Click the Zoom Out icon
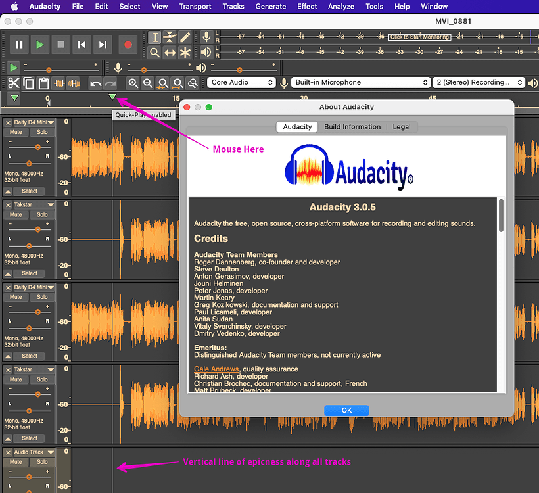 click(x=148, y=83)
